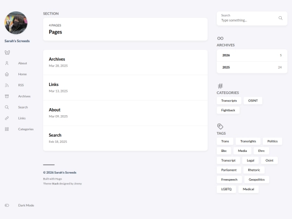Select the Legal tag
This screenshot has height=219, width=292.
[250, 161]
